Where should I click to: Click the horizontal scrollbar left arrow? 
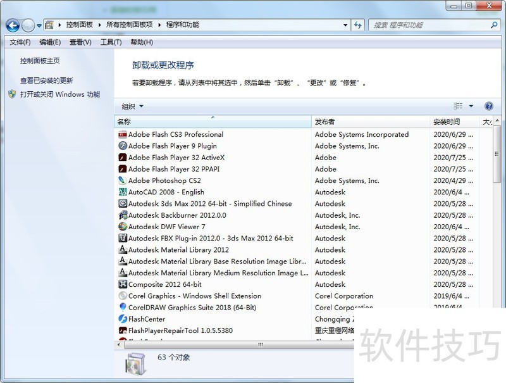[x=118, y=344]
